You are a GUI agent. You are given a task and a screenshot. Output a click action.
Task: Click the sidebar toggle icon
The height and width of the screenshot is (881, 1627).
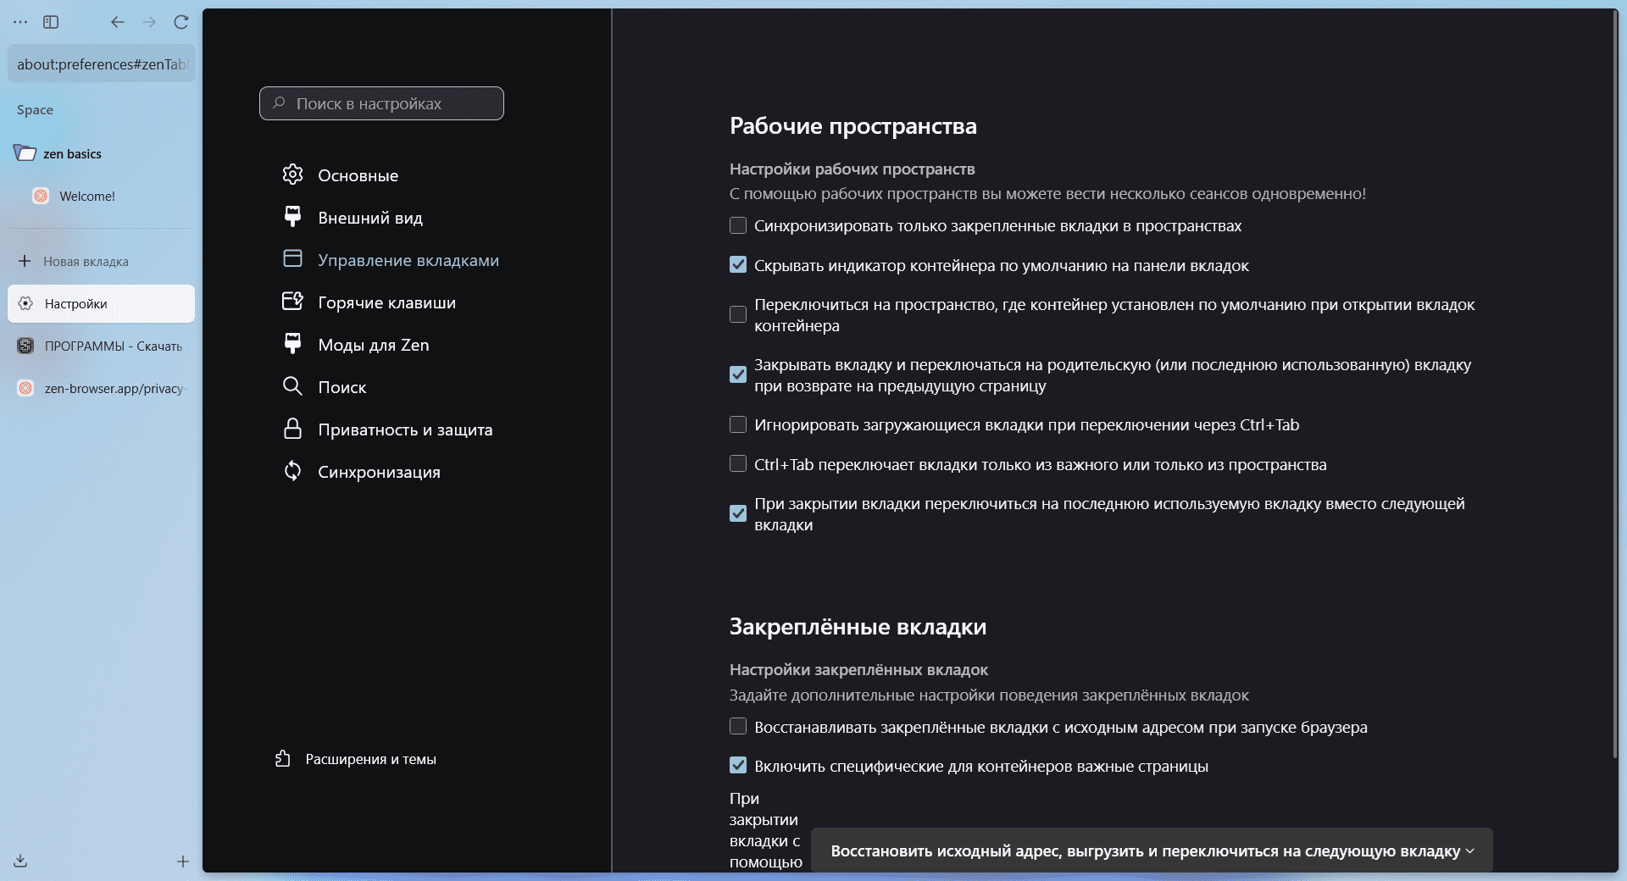[51, 22]
